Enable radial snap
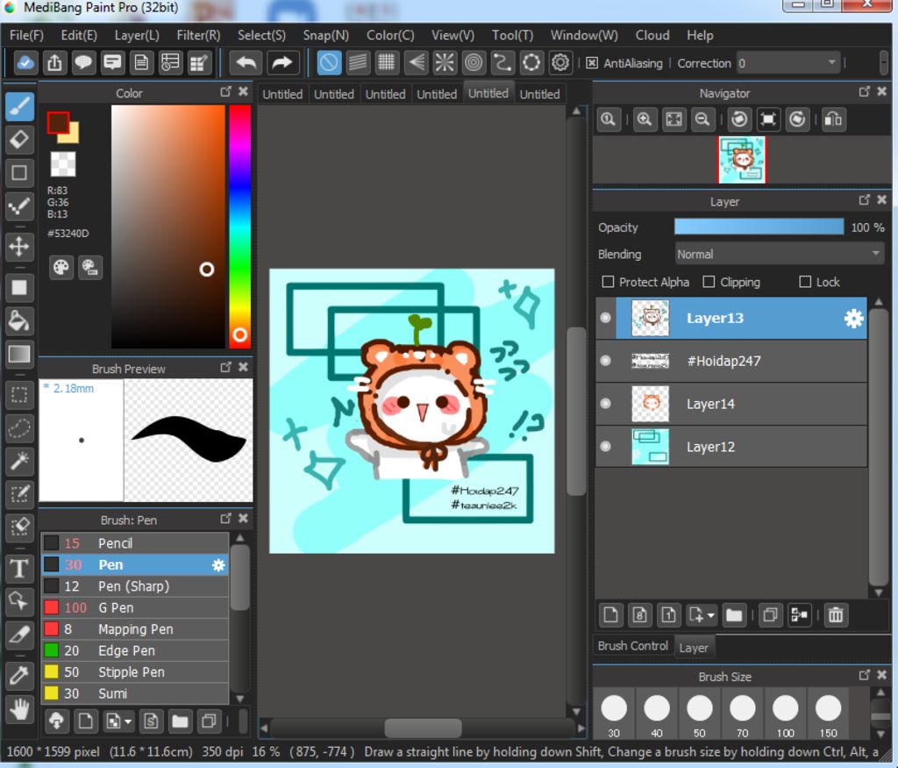This screenshot has height=768, width=898. (x=445, y=62)
